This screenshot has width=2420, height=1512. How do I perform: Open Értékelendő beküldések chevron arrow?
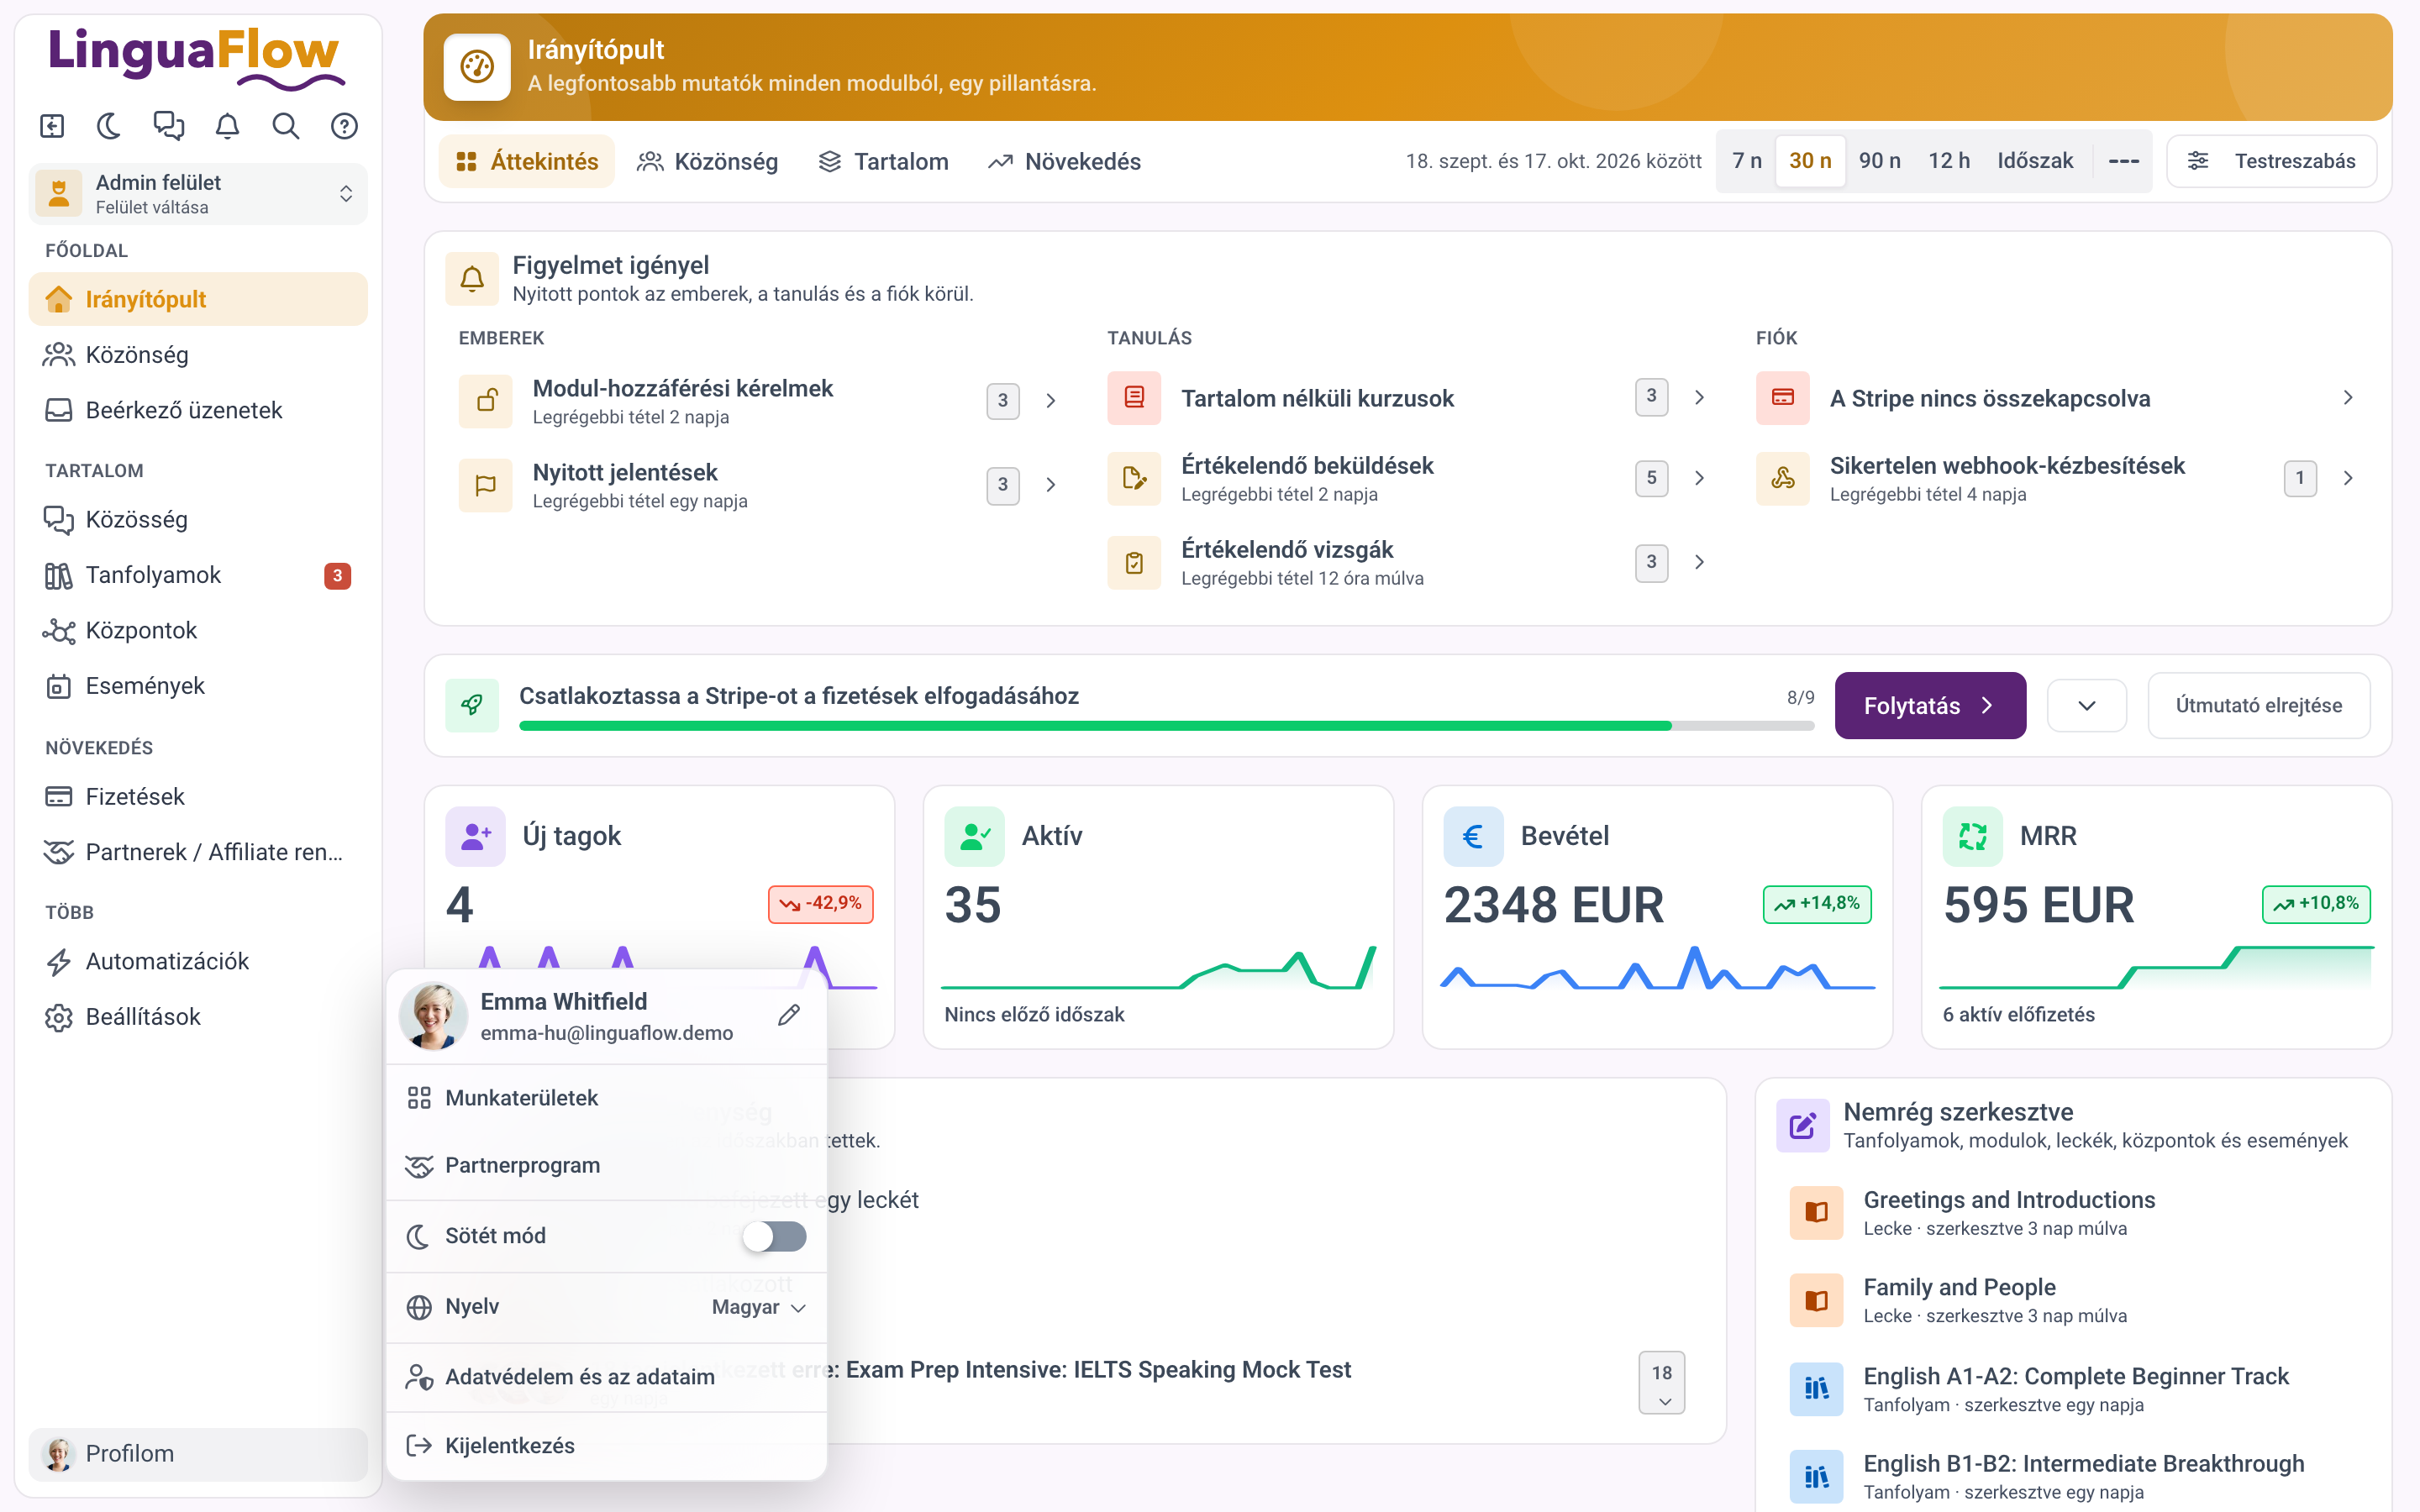1699,478
